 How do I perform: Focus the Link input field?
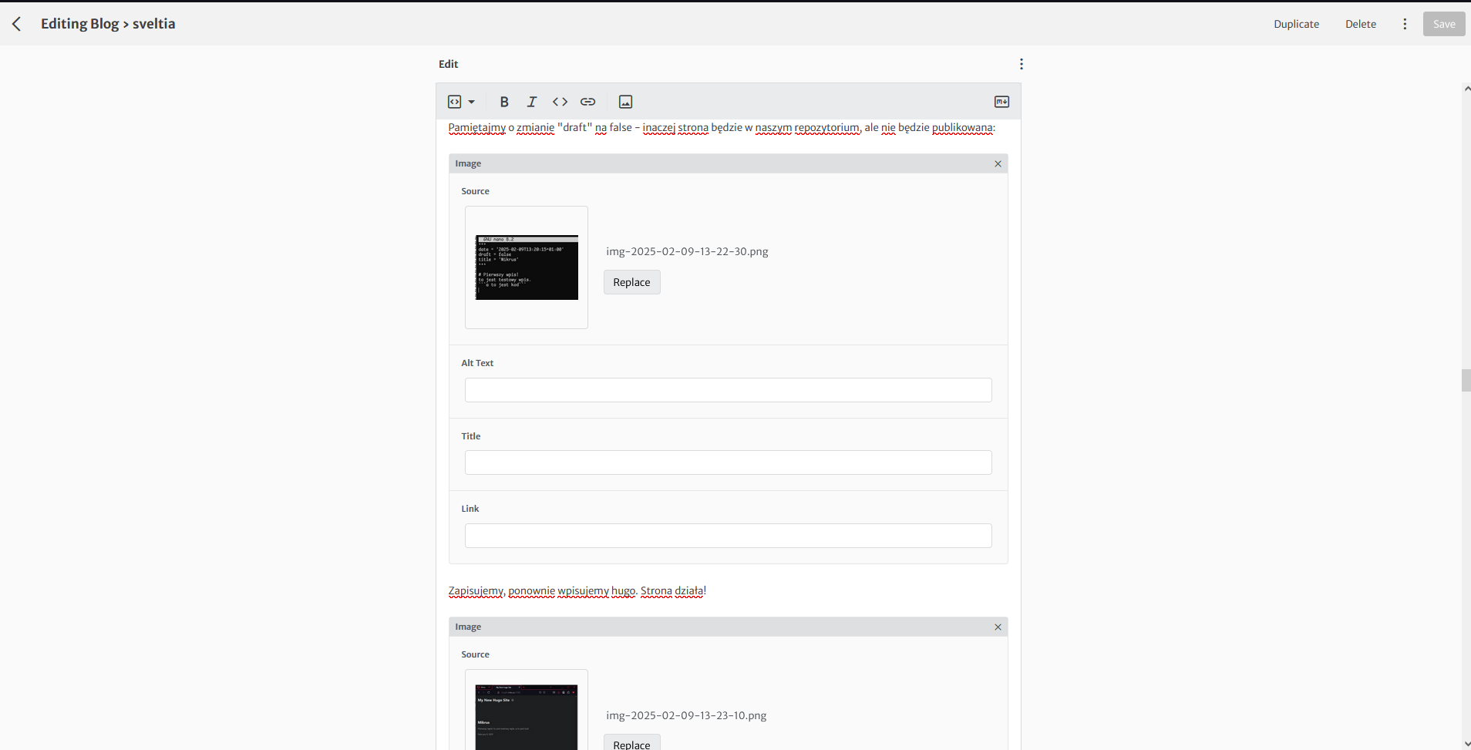tap(728, 536)
